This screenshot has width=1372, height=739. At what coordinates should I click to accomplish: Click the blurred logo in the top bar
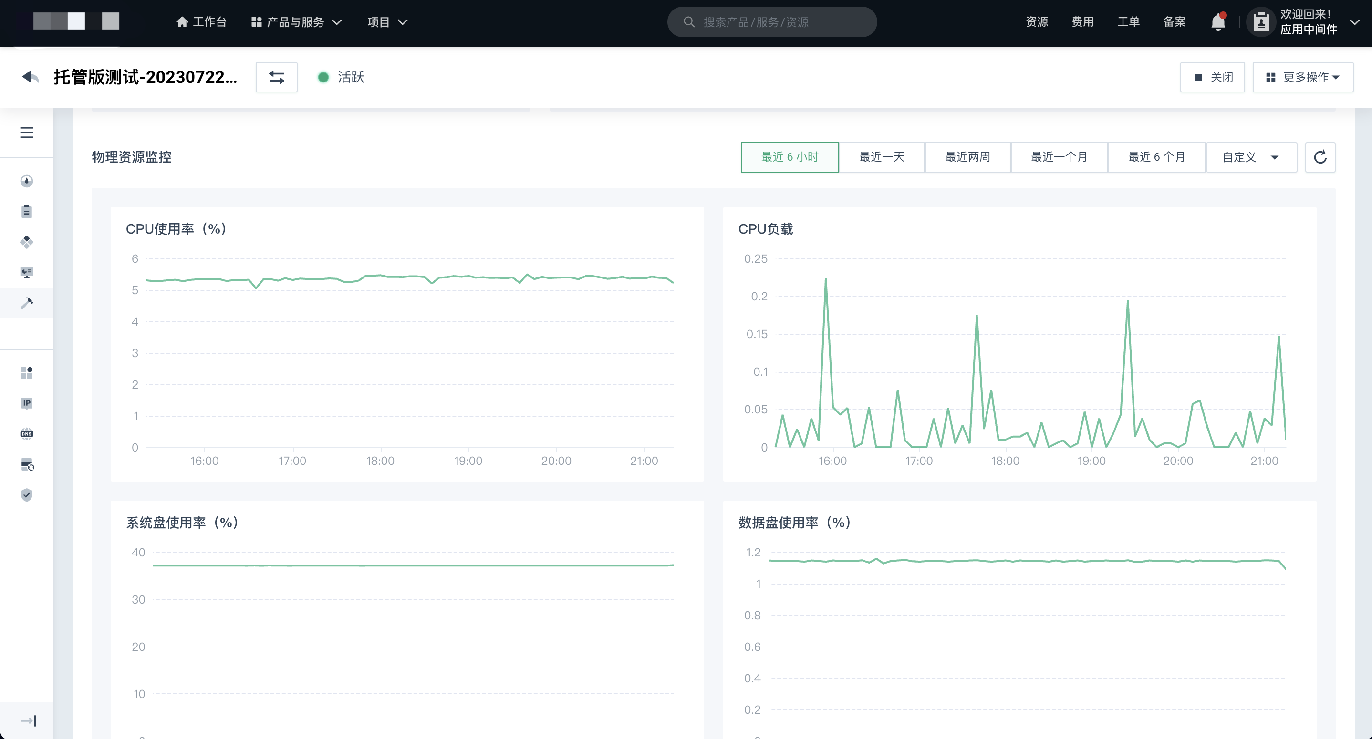coord(76,21)
